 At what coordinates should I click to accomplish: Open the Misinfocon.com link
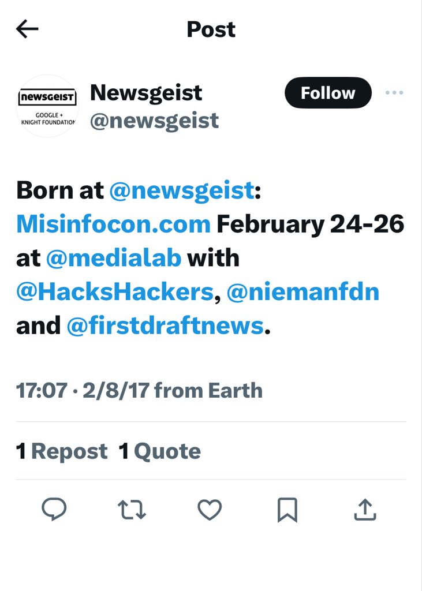click(x=113, y=224)
